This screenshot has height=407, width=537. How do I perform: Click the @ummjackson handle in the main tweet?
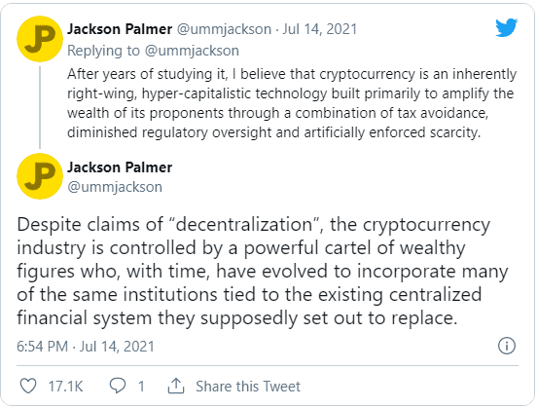(x=115, y=187)
